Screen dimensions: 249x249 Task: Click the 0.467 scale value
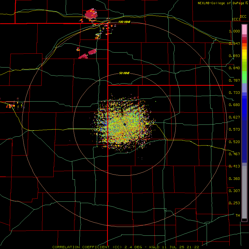[x=234, y=154]
